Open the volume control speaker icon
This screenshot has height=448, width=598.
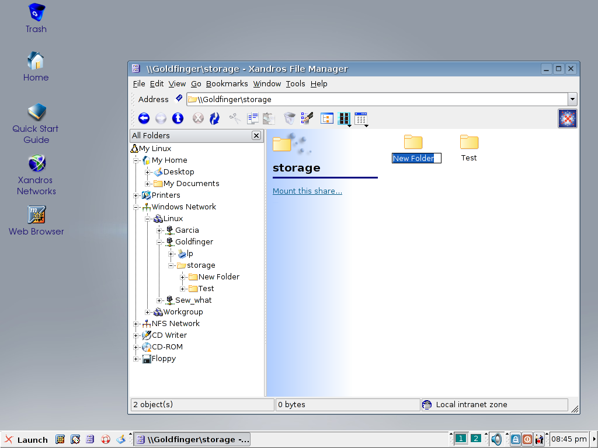click(496, 439)
